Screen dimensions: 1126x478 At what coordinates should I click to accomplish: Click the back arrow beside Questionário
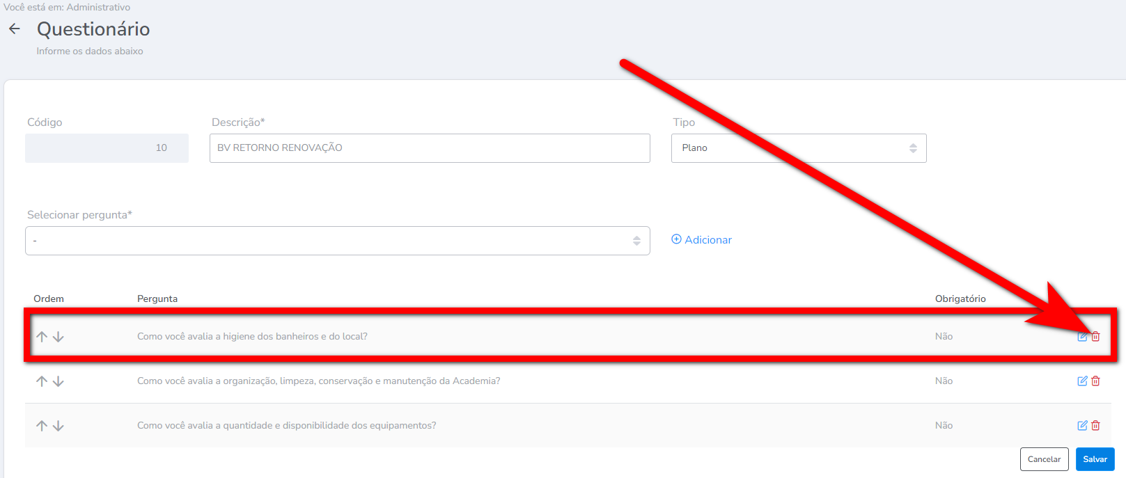[x=15, y=29]
